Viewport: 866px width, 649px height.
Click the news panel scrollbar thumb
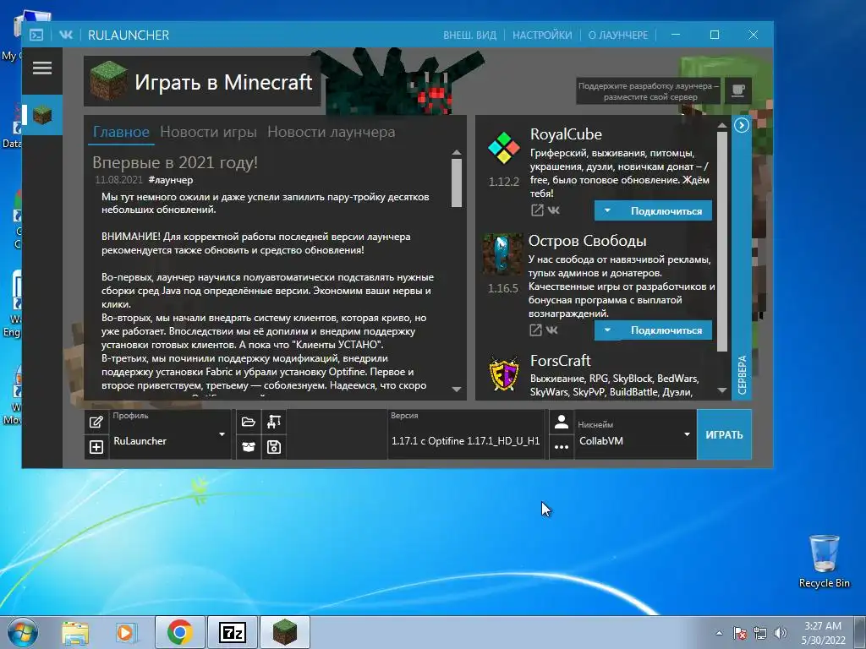456,183
